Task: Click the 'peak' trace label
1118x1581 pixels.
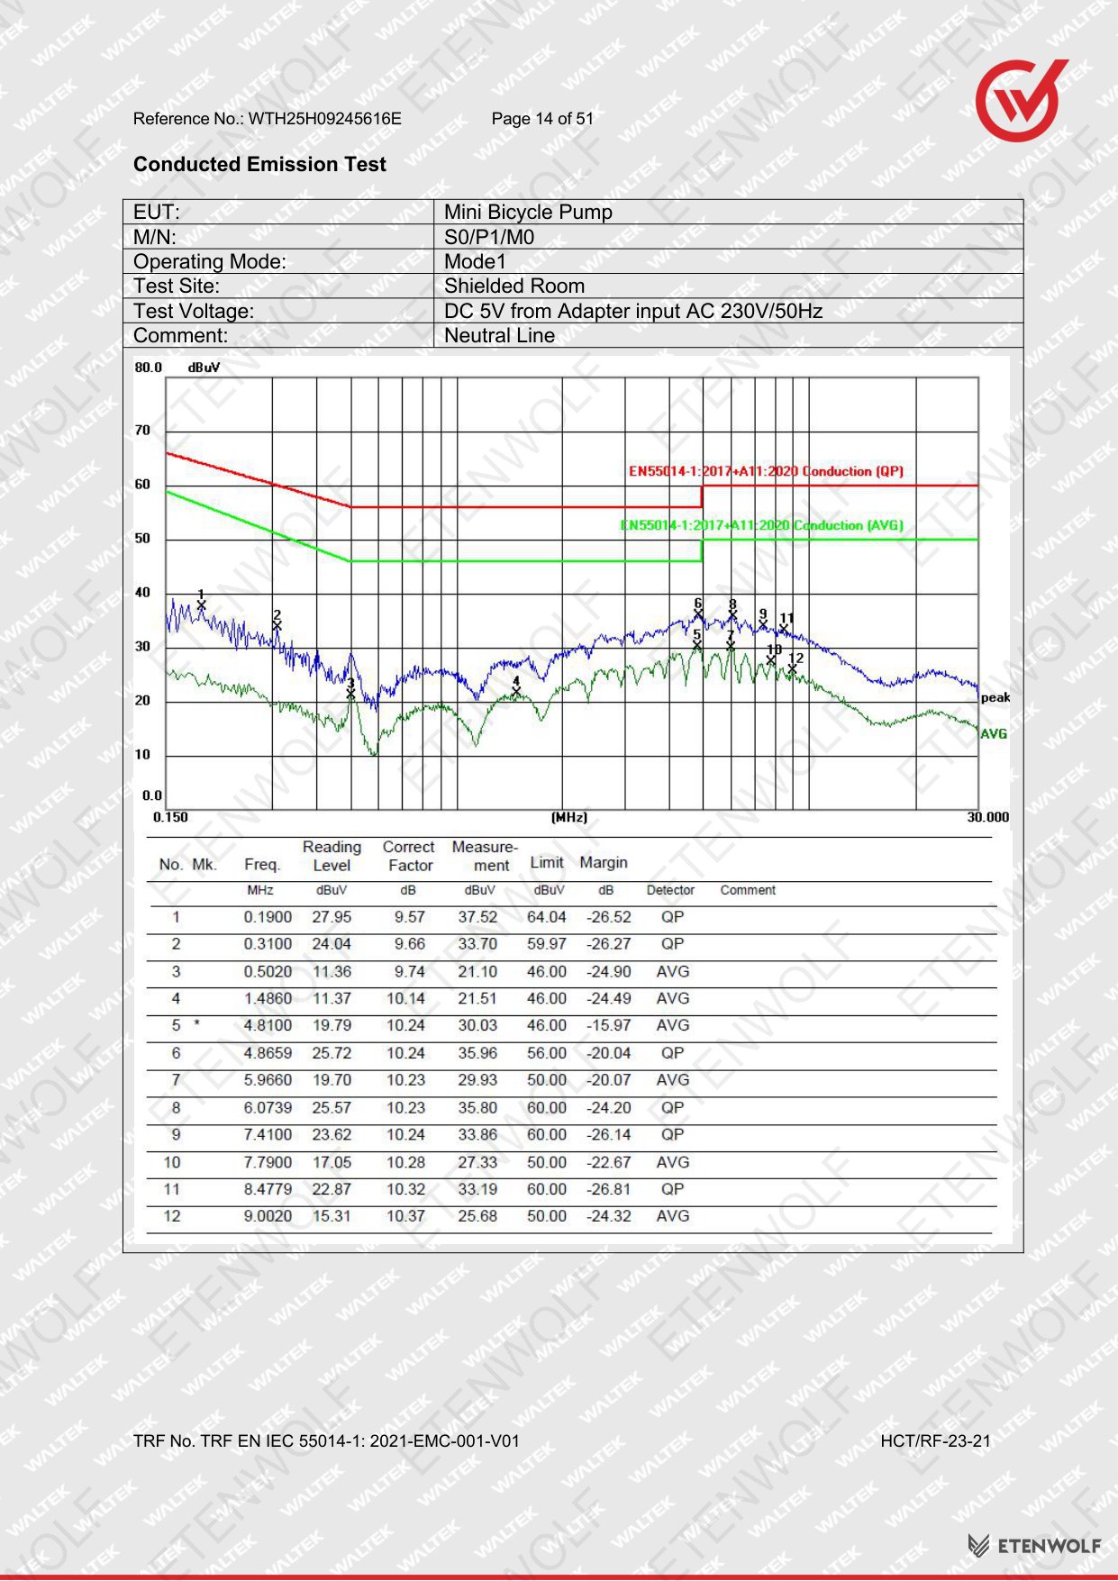Action: (995, 697)
